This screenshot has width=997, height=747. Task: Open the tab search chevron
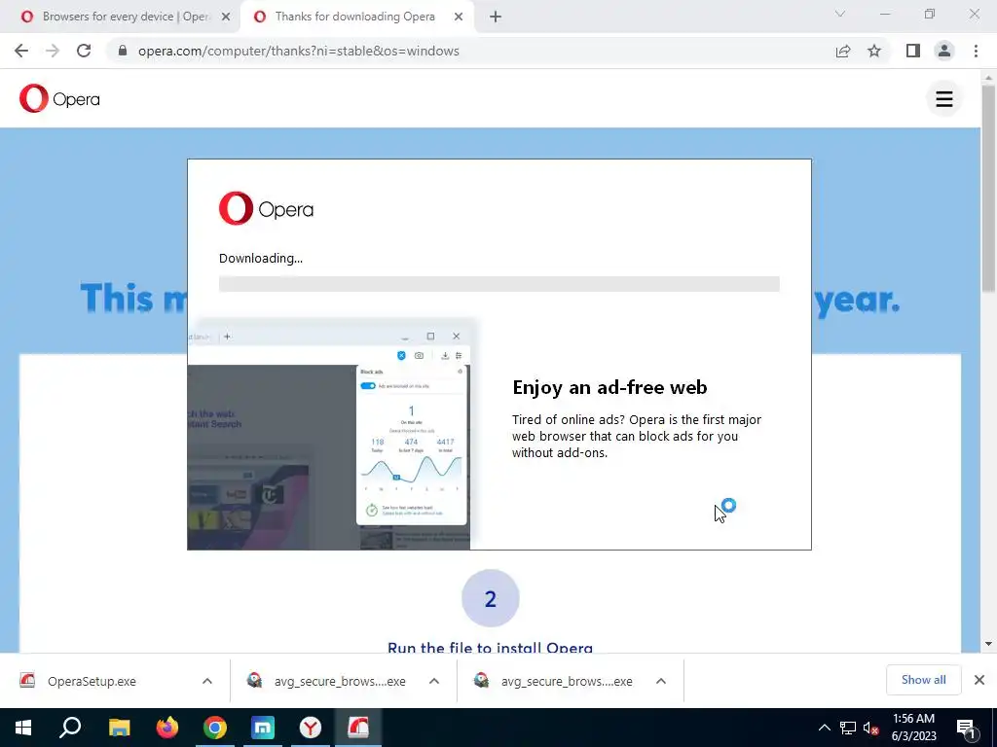[840, 14]
